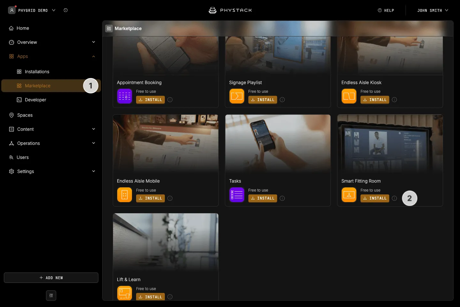The image size is (460, 307).
Task: Click the Endless Aisle Kiosk app icon
Action: coord(349,96)
